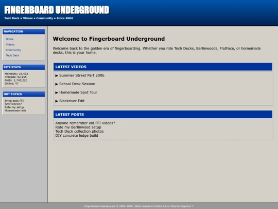Play arrow beside Homemade Spot Tour
Viewport: 278px width, 209px height.
pyautogui.click(x=57, y=92)
